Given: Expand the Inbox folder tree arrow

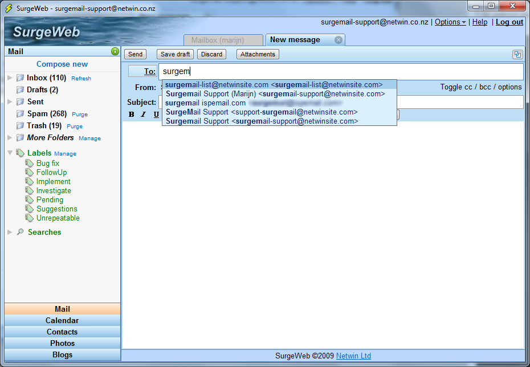Looking at the screenshot, I should coord(10,78).
